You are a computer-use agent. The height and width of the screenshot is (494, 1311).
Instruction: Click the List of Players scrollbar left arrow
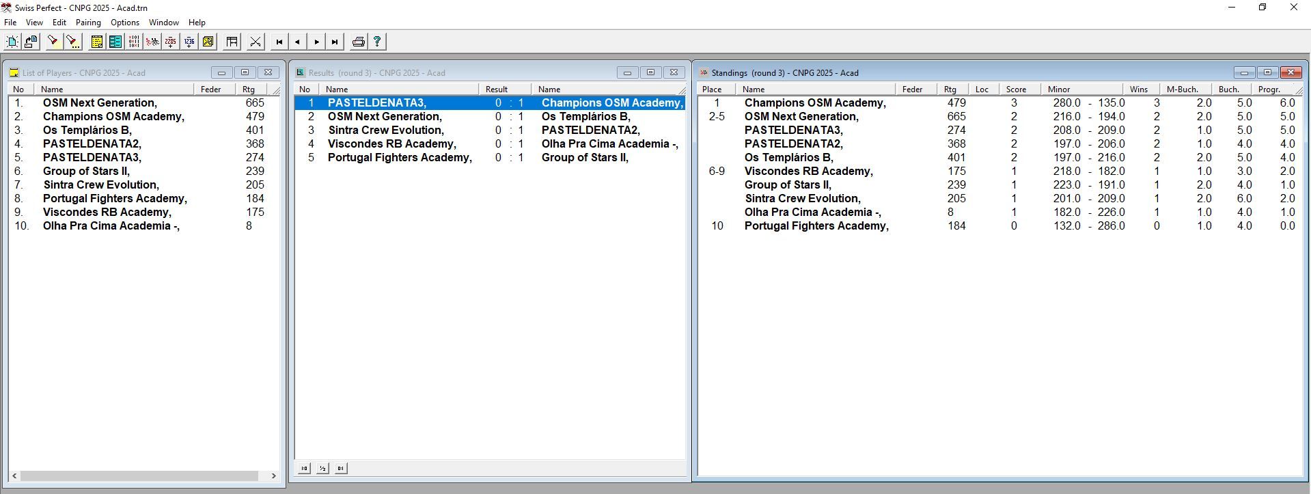click(x=14, y=476)
